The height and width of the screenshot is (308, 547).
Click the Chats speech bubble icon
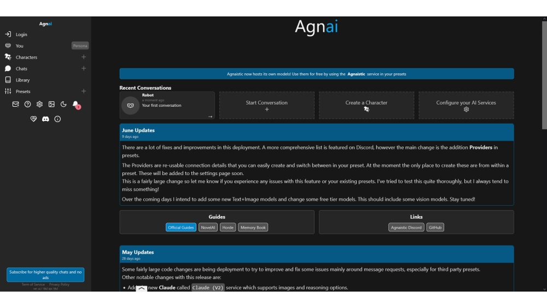pyautogui.click(x=8, y=68)
